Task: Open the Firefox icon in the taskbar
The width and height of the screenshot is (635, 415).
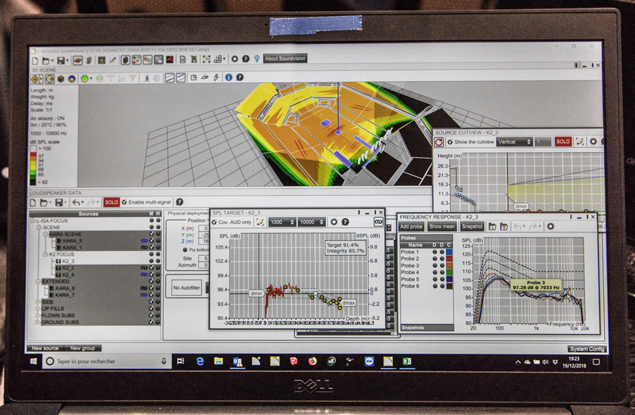Action: coord(313,361)
